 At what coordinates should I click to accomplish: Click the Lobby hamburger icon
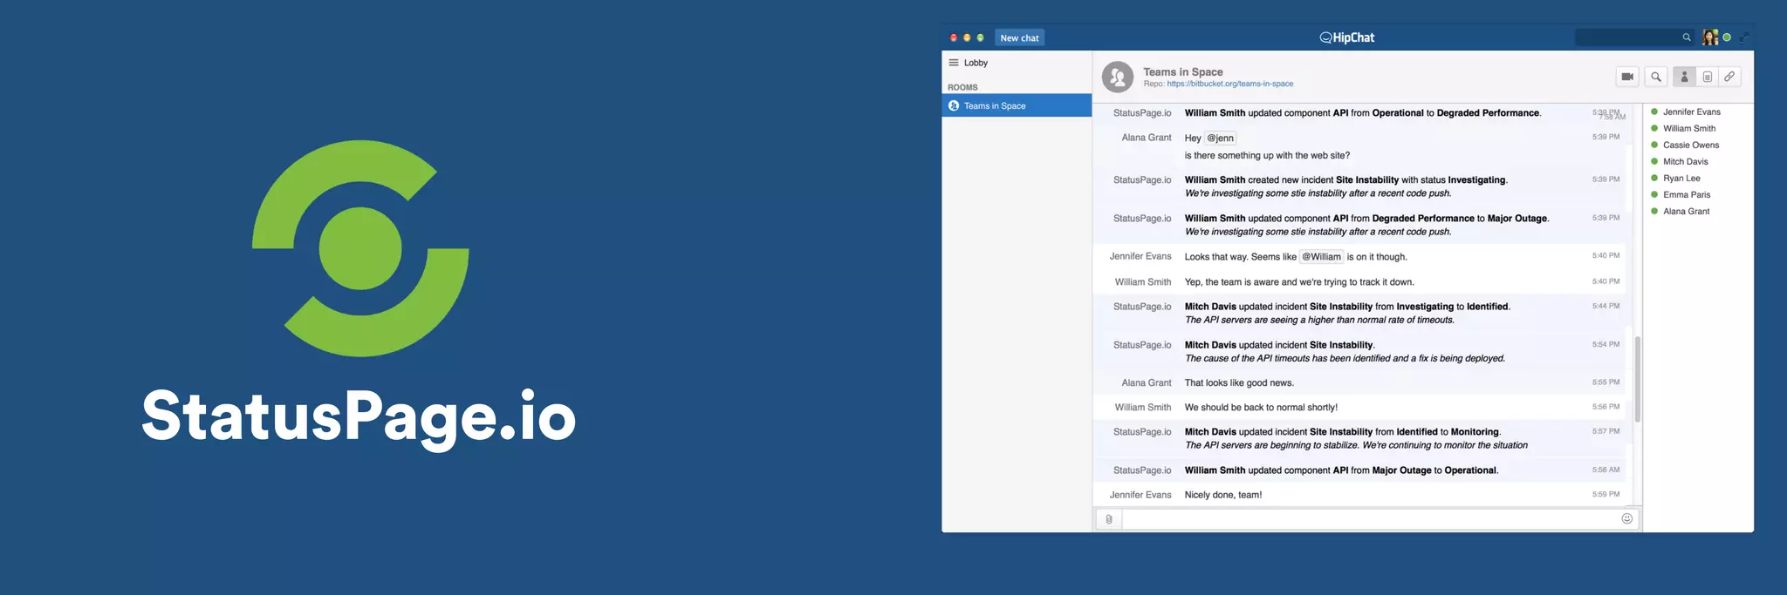point(954,63)
